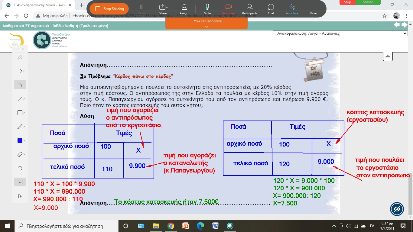Viewport: 413px width, 232px height.
Task: Select the line drawing tool
Action: pyautogui.click(x=20, y=99)
